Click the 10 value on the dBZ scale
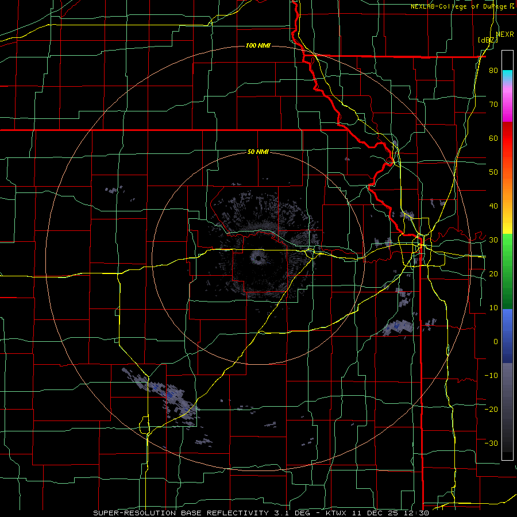Viewport: 517px width, 517px height. (493, 308)
